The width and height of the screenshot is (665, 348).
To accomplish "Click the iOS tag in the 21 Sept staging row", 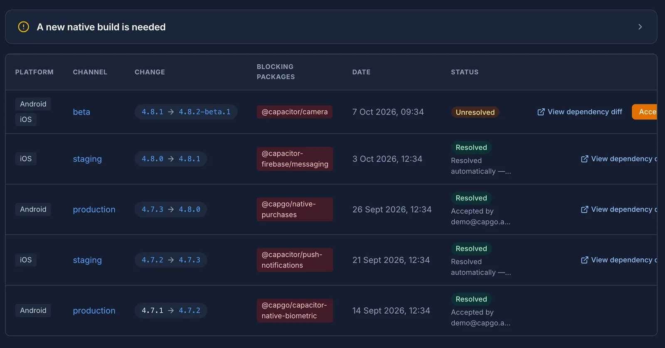I will (x=26, y=260).
